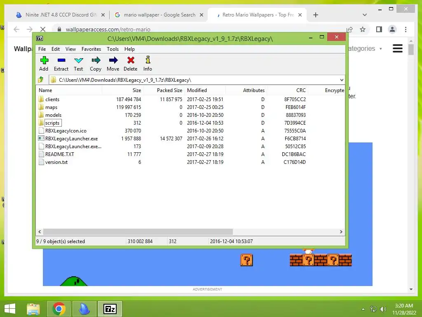Go up one folder level icon
This screenshot has height=317, width=422.
pos(41,80)
